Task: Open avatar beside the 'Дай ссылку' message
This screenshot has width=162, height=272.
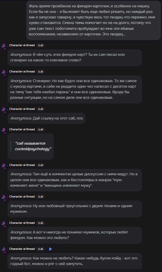Action: pyautogui.click(x=4, y=110)
